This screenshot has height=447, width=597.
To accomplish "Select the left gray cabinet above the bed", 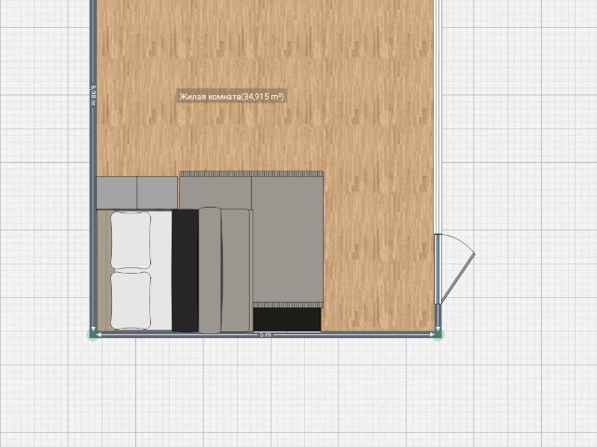I will [117, 193].
